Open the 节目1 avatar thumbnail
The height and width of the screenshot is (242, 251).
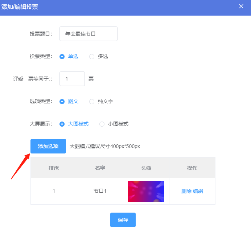146,192
